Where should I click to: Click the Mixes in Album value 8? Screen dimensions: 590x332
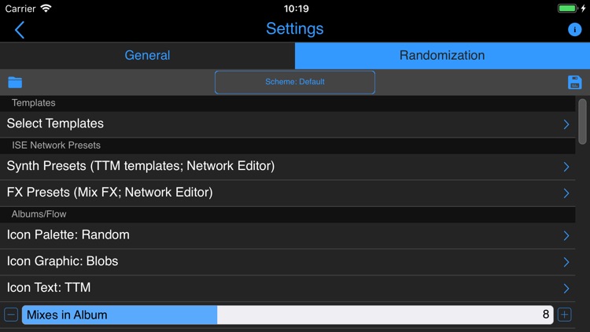pyautogui.click(x=546, y=315)
